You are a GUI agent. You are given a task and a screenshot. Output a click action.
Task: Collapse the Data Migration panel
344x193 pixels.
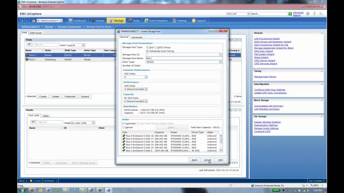point(322,84)
